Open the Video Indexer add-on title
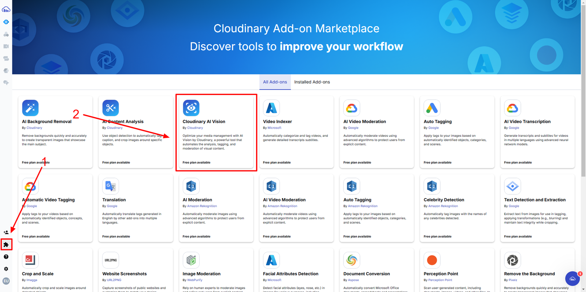586x292 pixels. (x=277, y=121)
